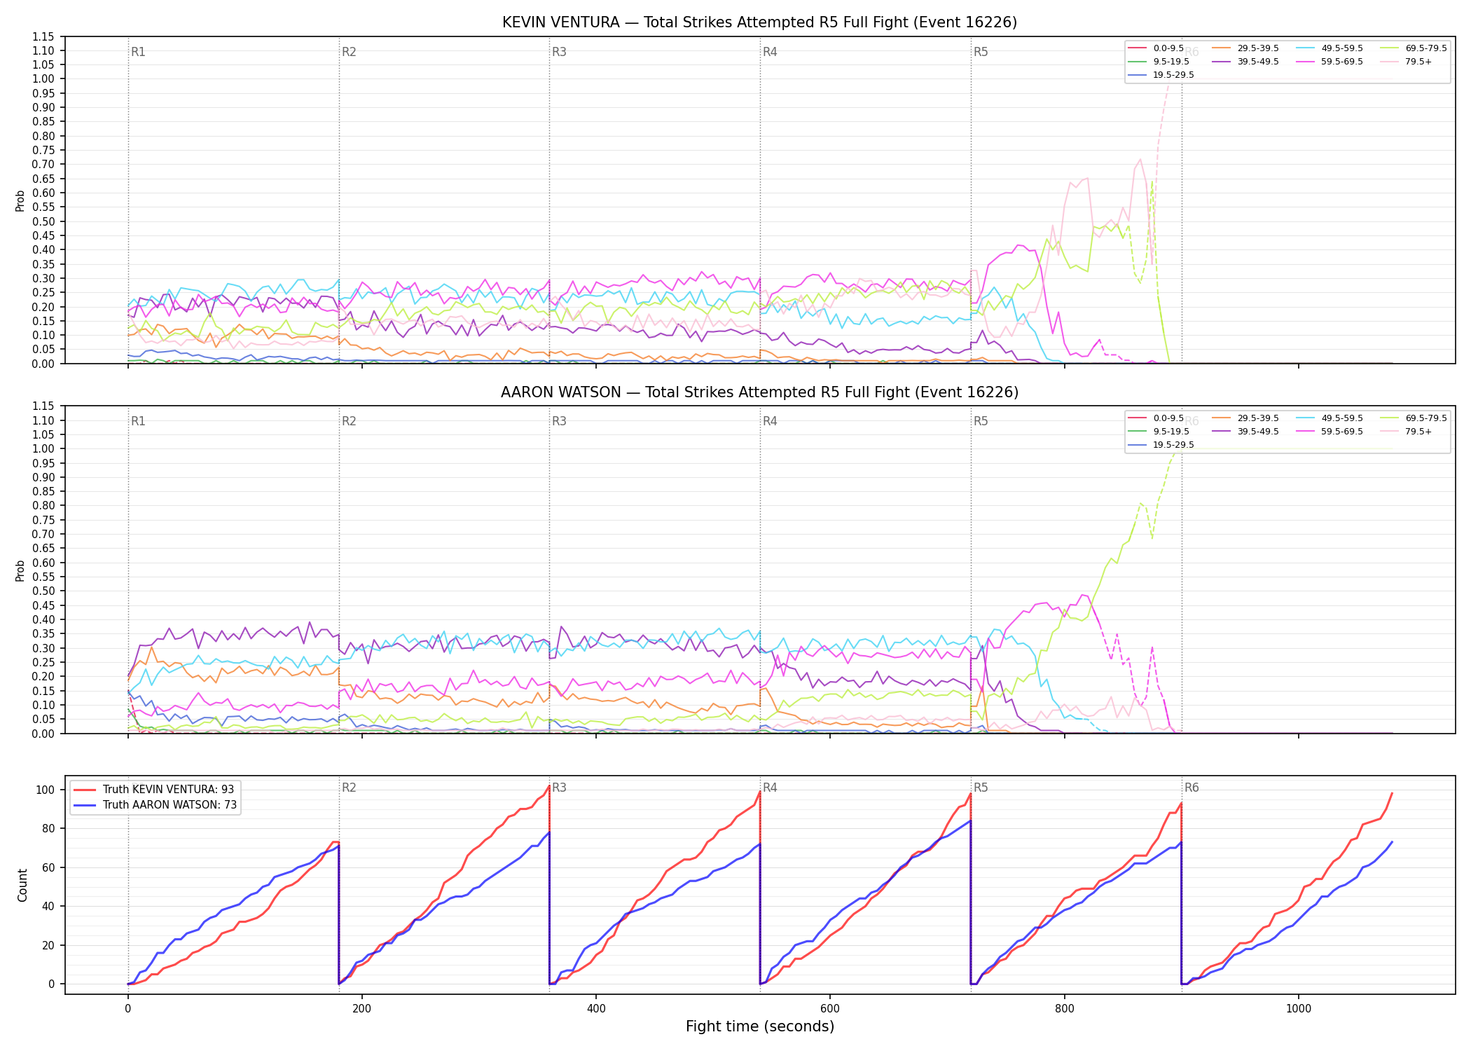Click 49.5-59.5 legend label in Watson chart
The height and width of the screenshot is (1051, 1471).
point(1342,418)
